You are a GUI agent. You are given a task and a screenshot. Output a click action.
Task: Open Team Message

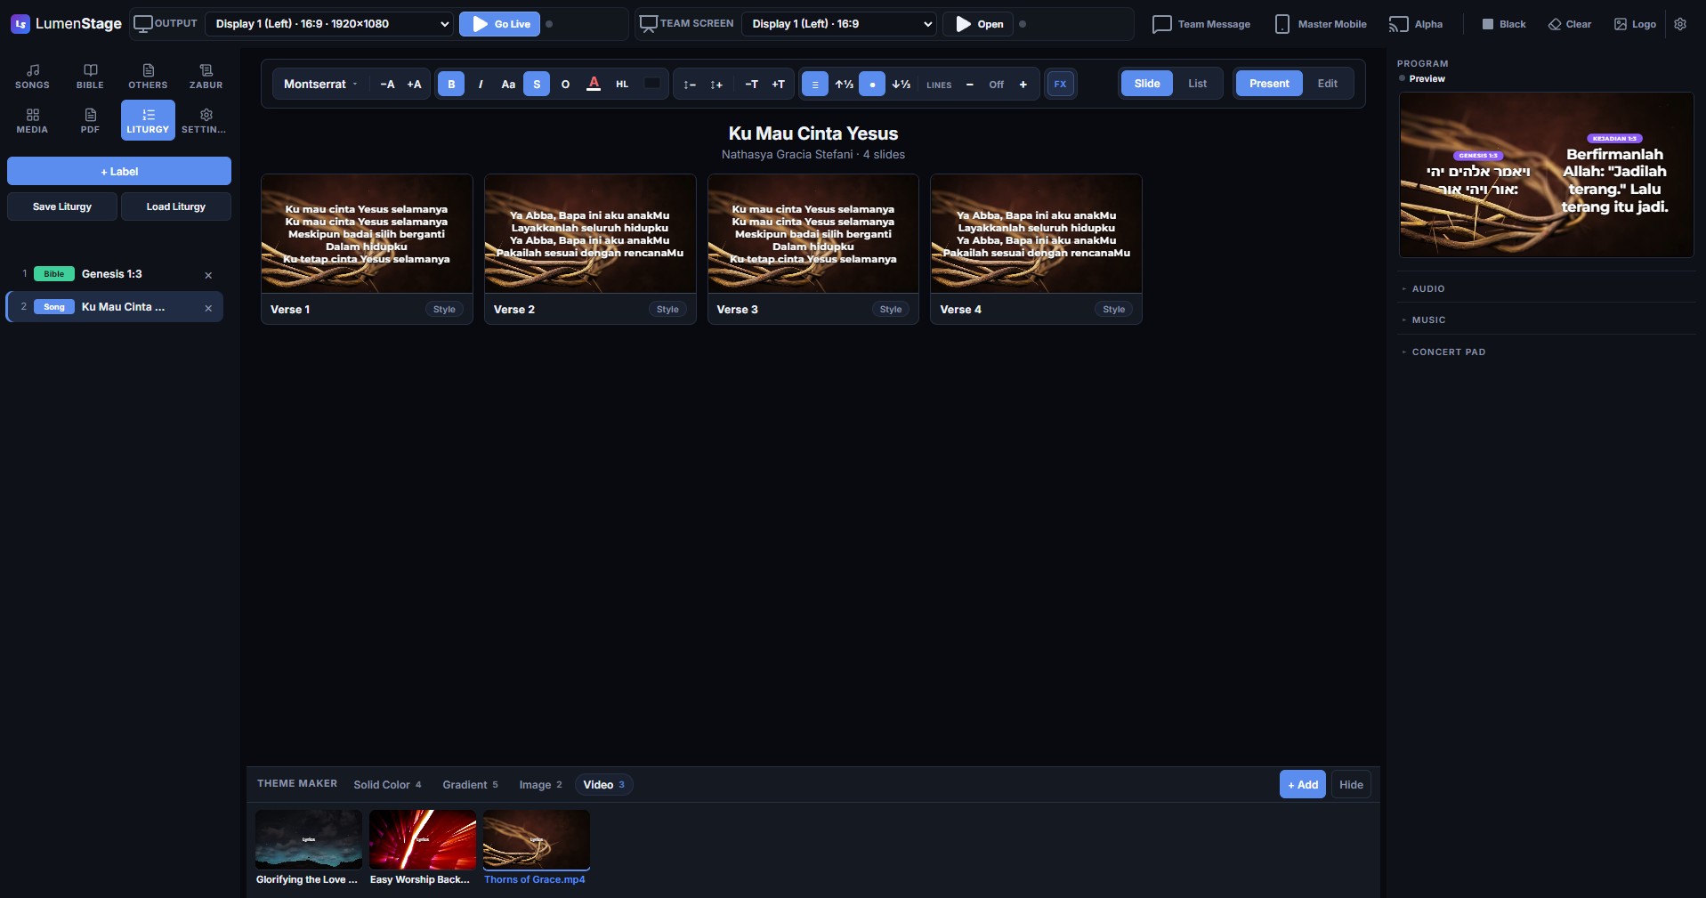[1201, 24]
